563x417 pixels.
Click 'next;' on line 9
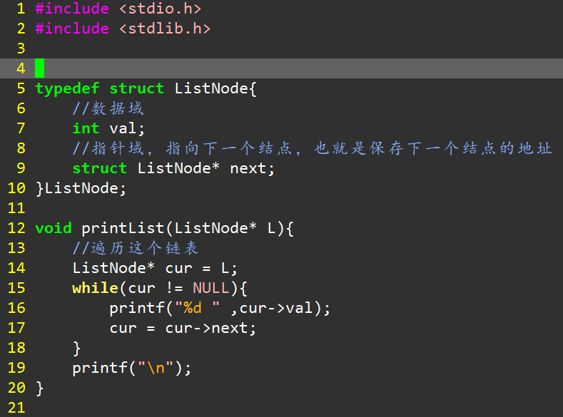[252, 168]
